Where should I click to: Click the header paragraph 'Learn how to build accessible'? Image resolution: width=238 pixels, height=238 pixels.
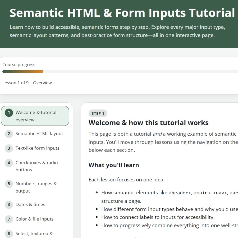[x=117, y=31]
